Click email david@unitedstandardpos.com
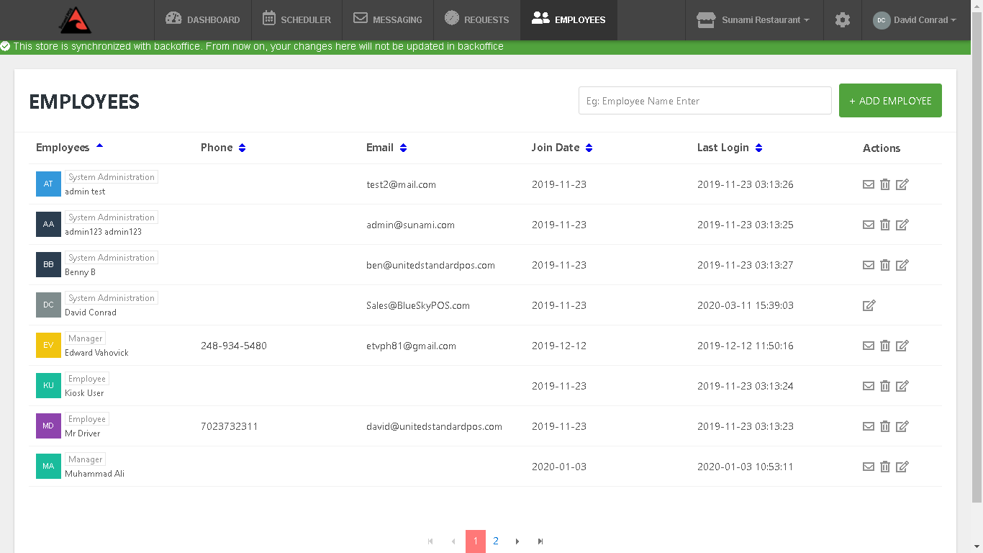The image size is (983, 553). coord(434,426)
